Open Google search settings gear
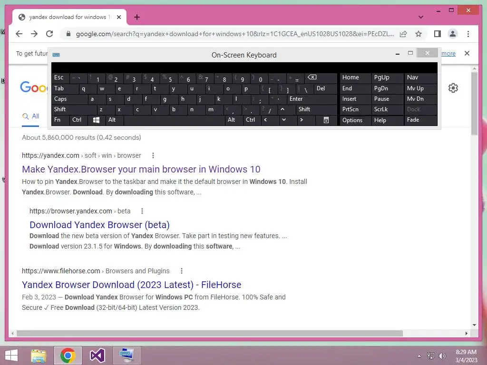487x365 pixels. (453, 88)
